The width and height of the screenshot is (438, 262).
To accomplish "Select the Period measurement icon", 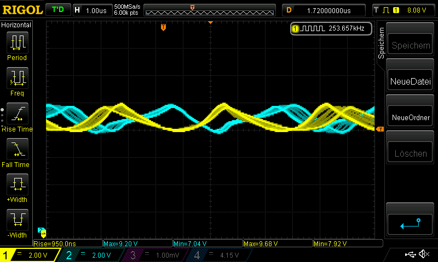I will tap(18, 43).
